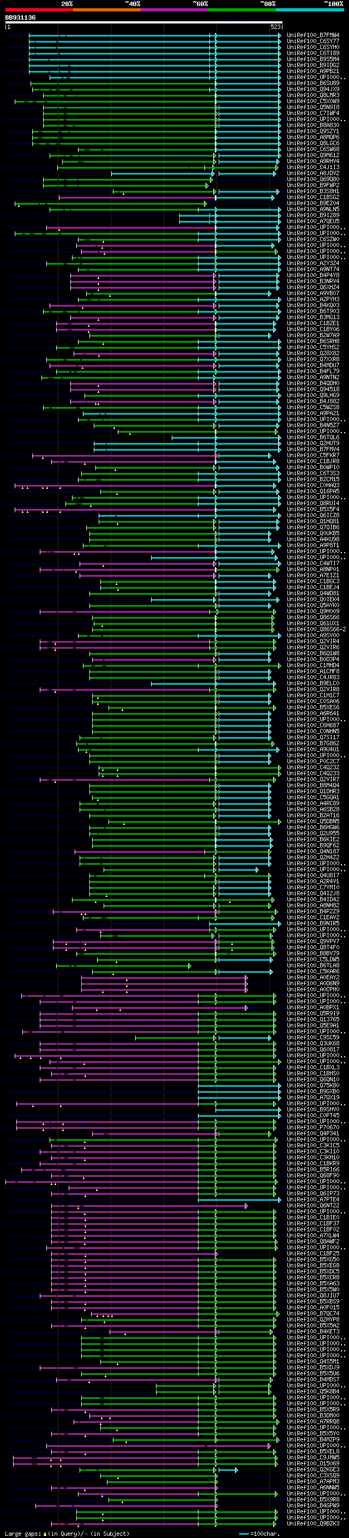Image resolution: width=349 pixels, height=1538 pixels.
Task: Click UniRef100_B5XES6 subject
Action: (x=313, y=708)
